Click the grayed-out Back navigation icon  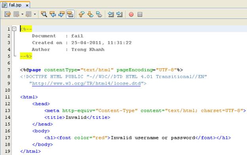pyautogui.click(x=16, y=14)
